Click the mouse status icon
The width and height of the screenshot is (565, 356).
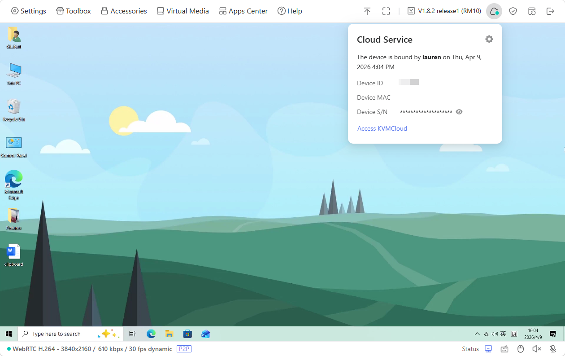tap(521, 349)
